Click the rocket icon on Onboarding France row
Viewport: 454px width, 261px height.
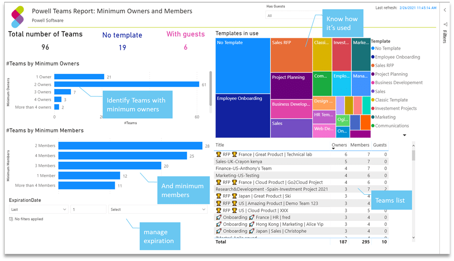coord(219,217)
